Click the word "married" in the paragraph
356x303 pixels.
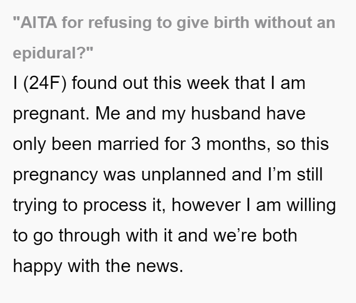[128, 144]
